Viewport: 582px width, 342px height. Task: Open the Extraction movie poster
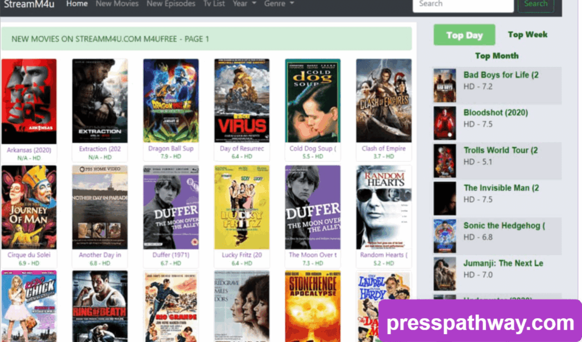click(100, 101)
